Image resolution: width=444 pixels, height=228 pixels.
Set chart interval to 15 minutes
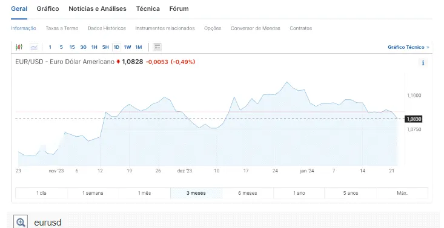72,47
